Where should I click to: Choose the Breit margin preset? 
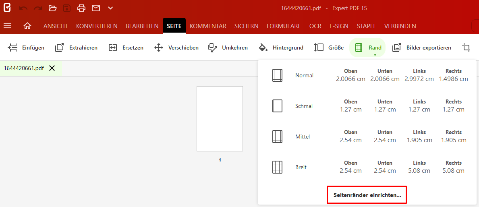coord(367,167)
